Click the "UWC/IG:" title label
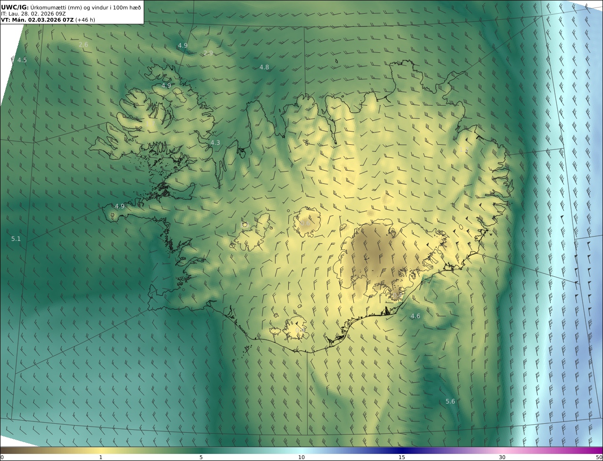 (15, 7)
